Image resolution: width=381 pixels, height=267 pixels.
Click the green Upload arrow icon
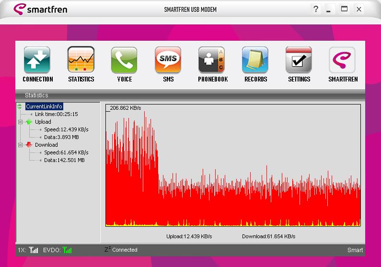pyautogui.click(x=29, y=122)
